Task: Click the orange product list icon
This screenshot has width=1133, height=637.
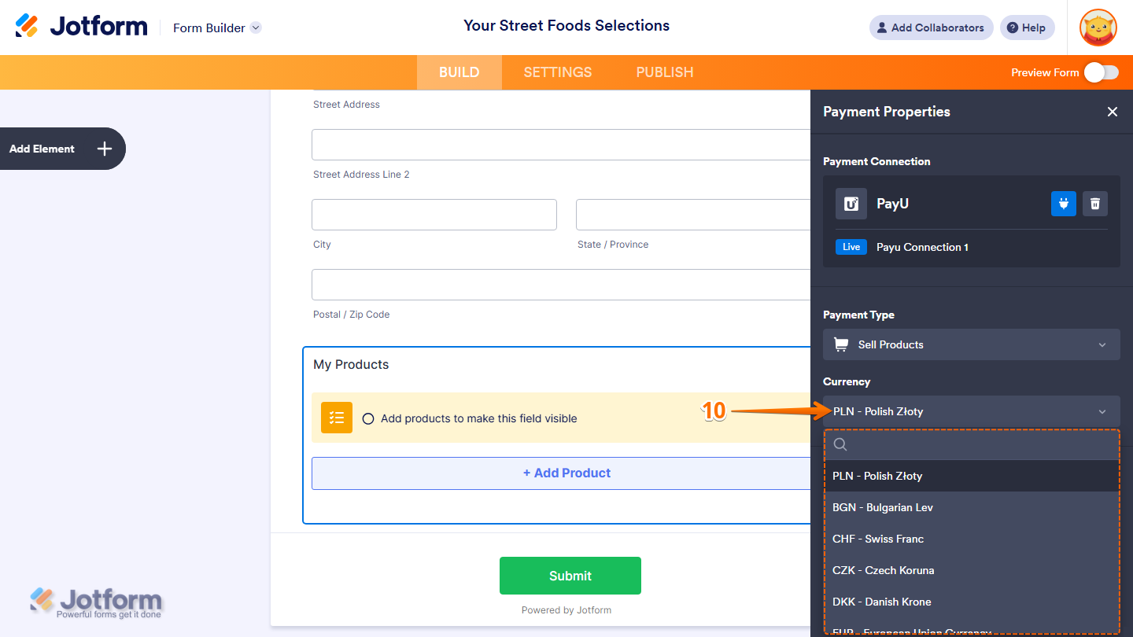Action: pyautogui.click(x=337, y=418)
